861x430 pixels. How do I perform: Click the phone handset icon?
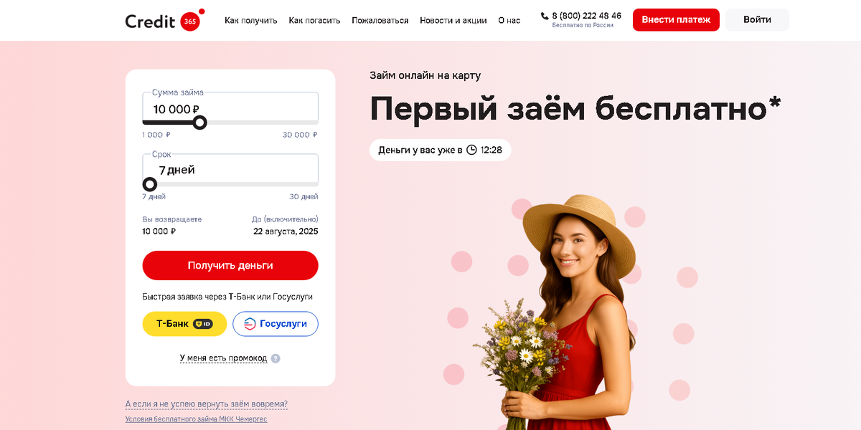[545, 16]
